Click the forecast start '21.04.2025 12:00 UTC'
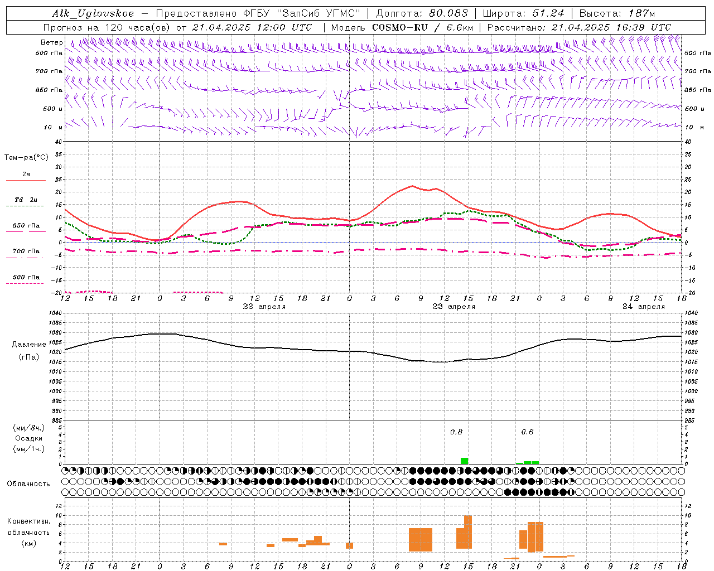714x571 pixels. 252,27
